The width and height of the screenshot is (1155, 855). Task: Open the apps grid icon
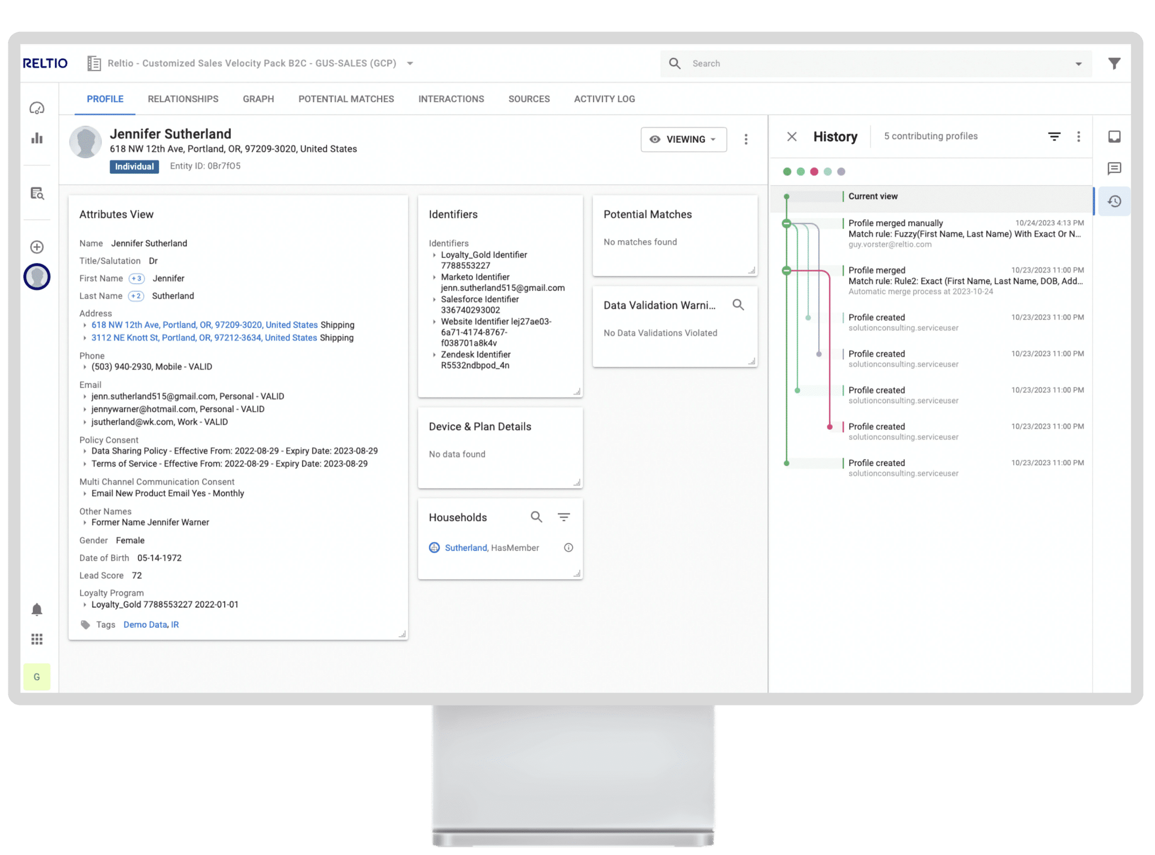pyautogui.click(x=37, y=639)
